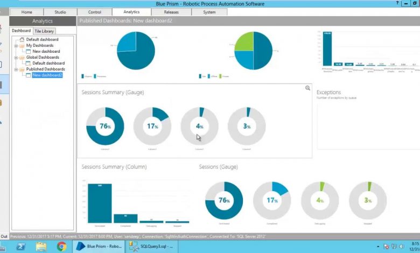Show hidden system tray icons arrow
Image resolution: width=420 pixels, height=253 pixels.
(x=378, y=247)
